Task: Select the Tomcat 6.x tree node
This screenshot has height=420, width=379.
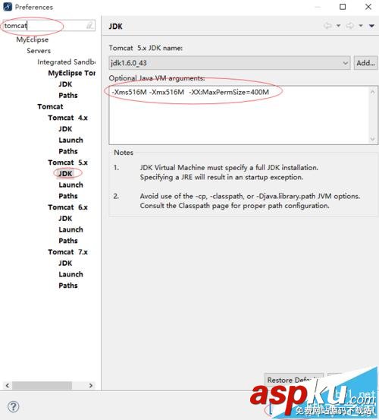Action: point(68,207)
